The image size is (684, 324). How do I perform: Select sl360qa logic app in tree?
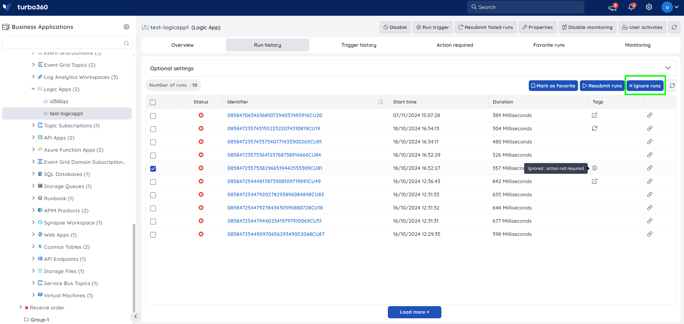pyautogui.click(x=59, y=101)
